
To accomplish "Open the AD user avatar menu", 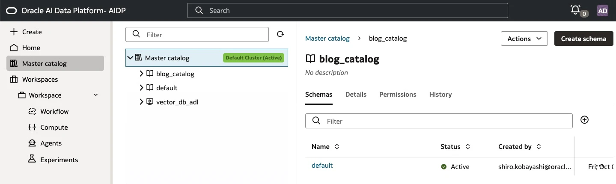I will 602,11.
